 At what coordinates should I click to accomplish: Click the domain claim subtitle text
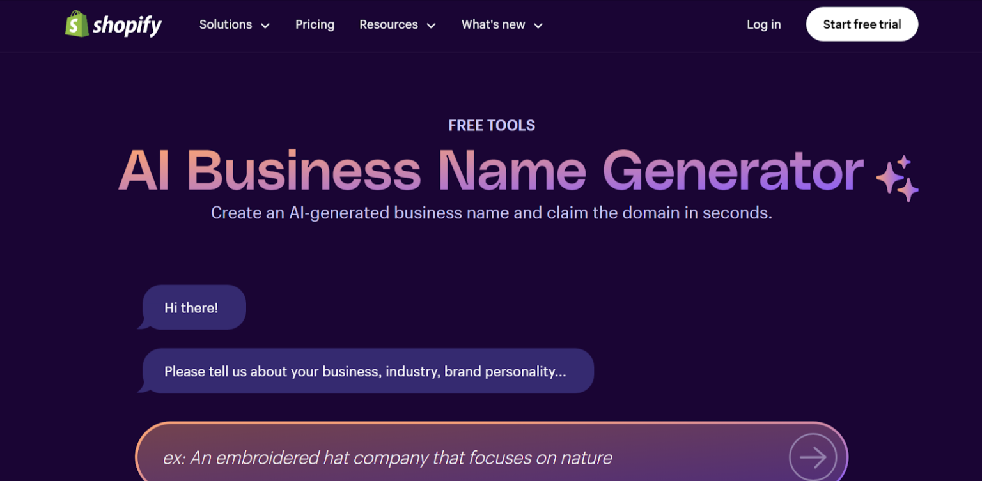[491, 213]
